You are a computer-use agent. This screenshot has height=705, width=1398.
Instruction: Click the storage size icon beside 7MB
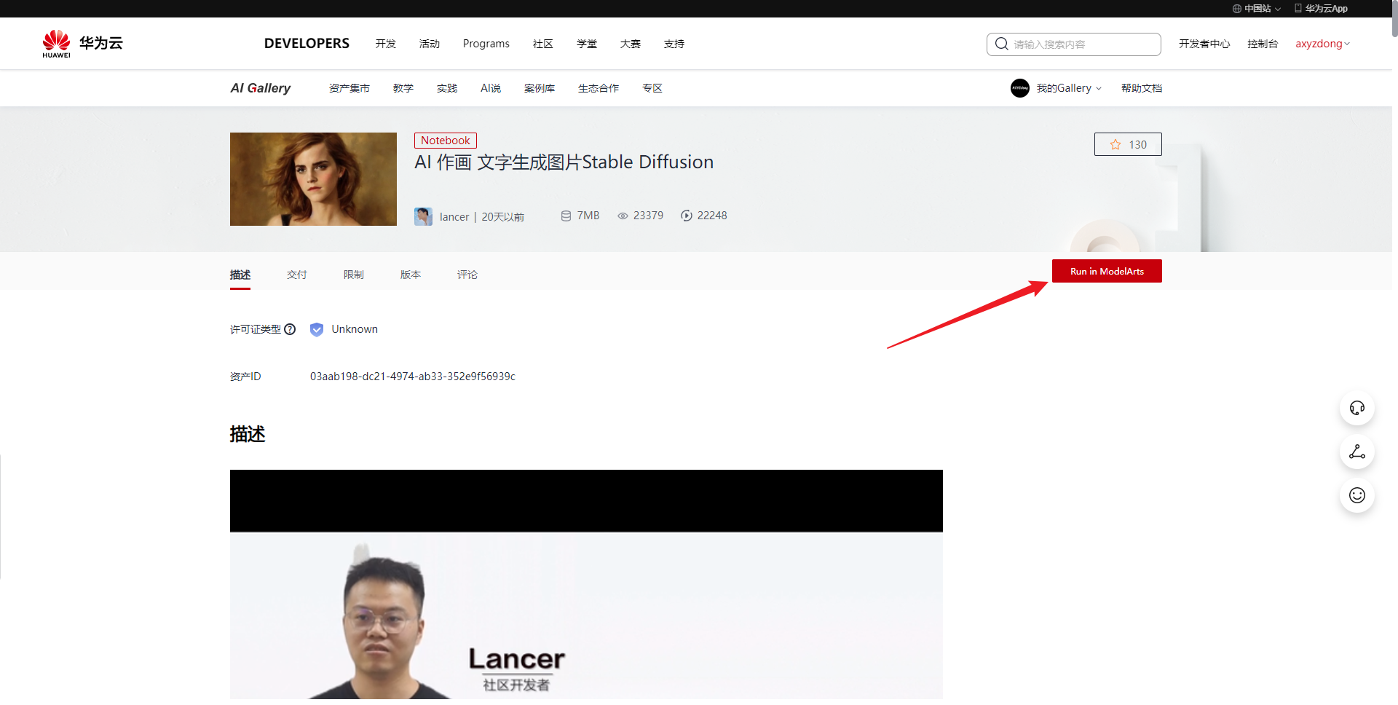tap(566, 216)
